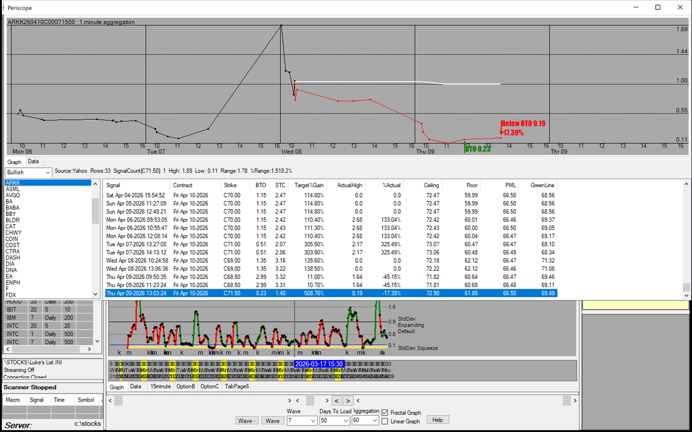The width and height of the screenshot is (692, 432).
Task: Uncheck the Fractal Graph checkbox
Action: pyautogui.click(x=385, y=412)
